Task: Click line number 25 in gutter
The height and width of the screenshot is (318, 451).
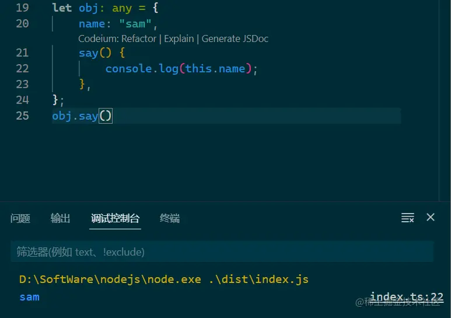Action: [x=22, y=116]
